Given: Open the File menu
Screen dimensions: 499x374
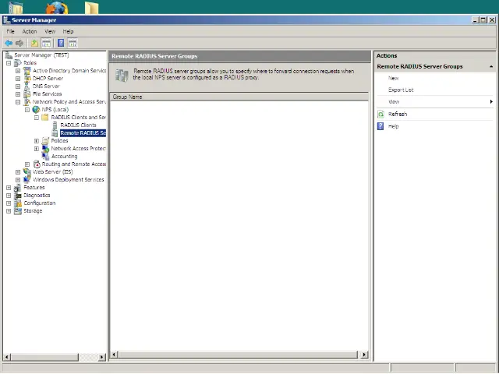Looking at the screenshot, I should tap(10, 31).
